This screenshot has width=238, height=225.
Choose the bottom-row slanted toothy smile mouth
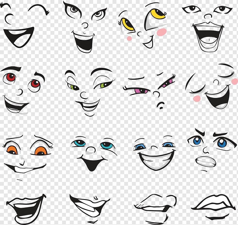(x=89, y=206)
